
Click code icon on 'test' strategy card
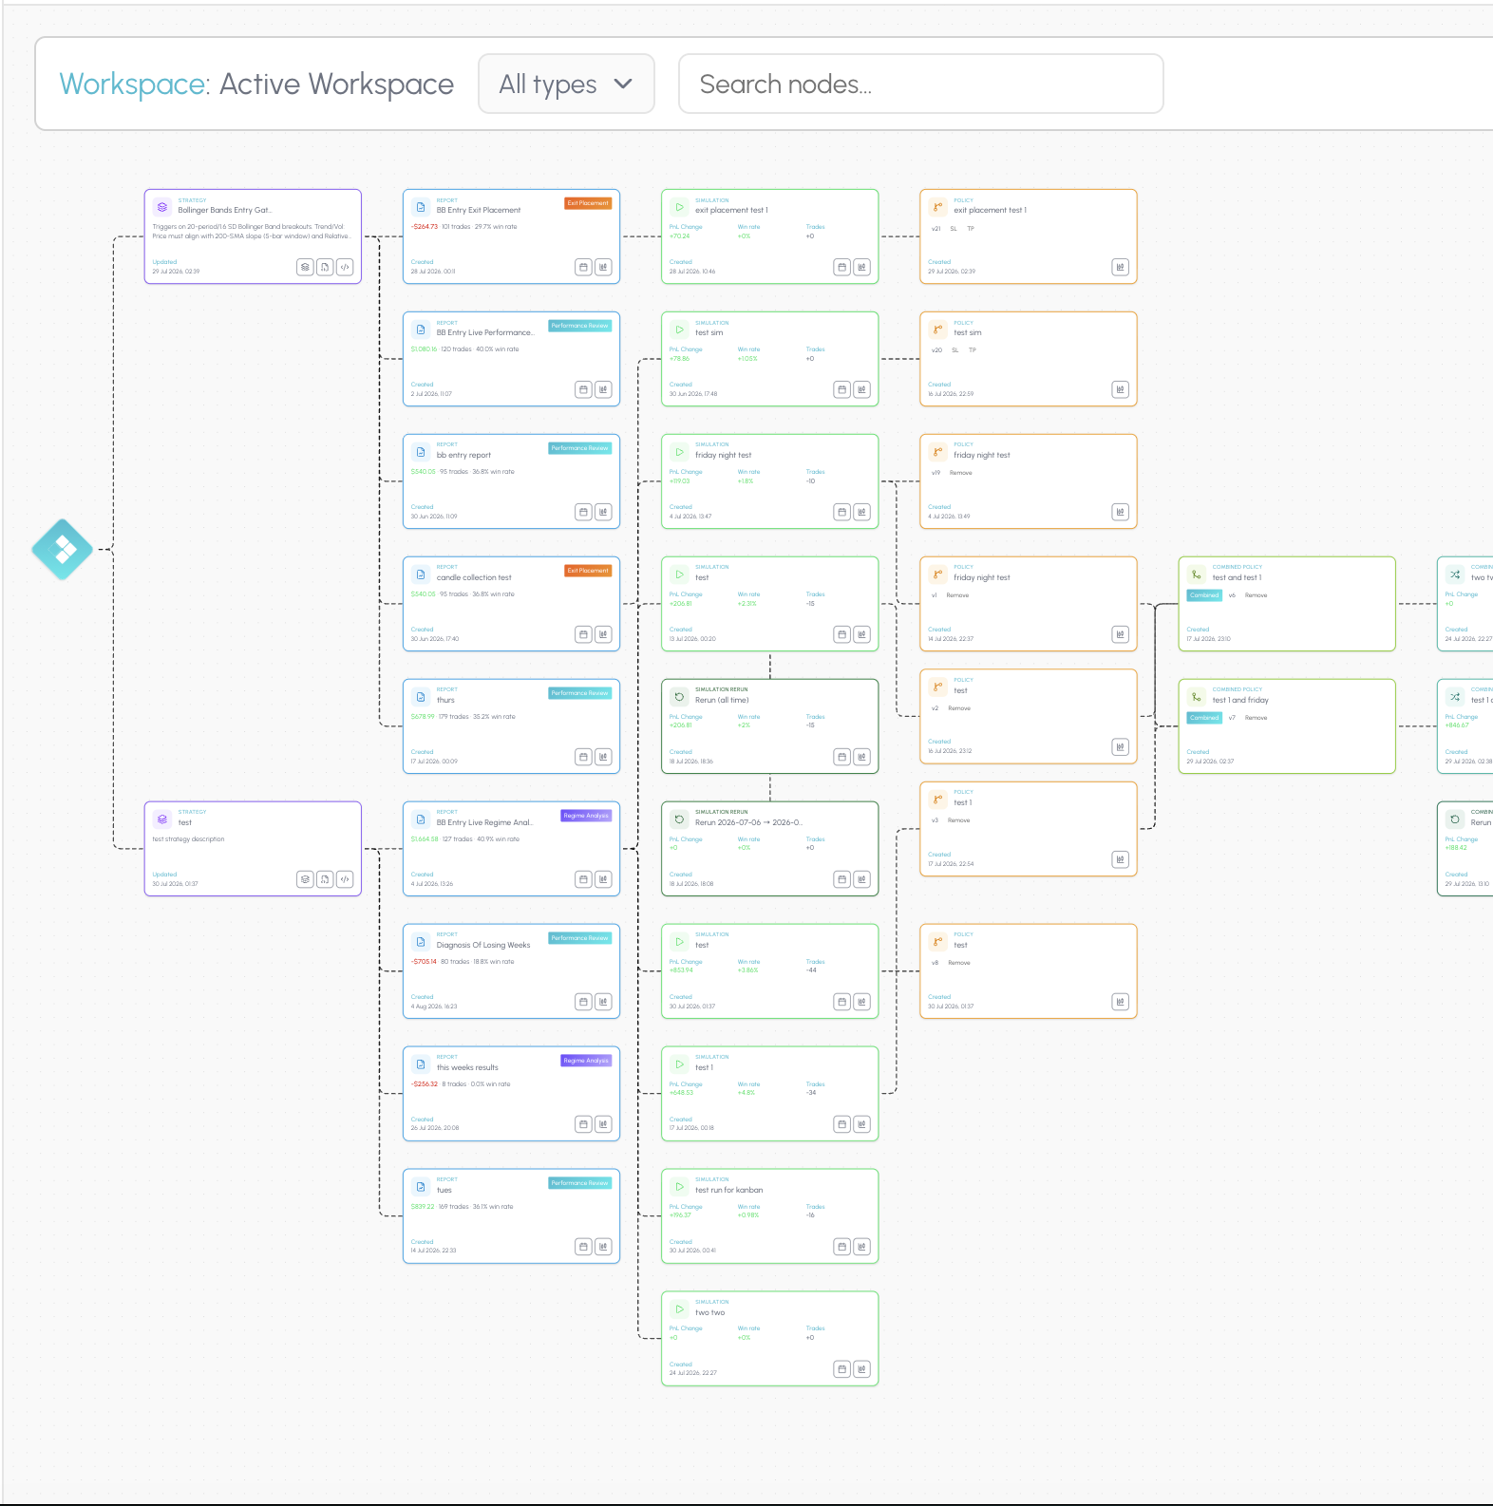pos(345,879)
